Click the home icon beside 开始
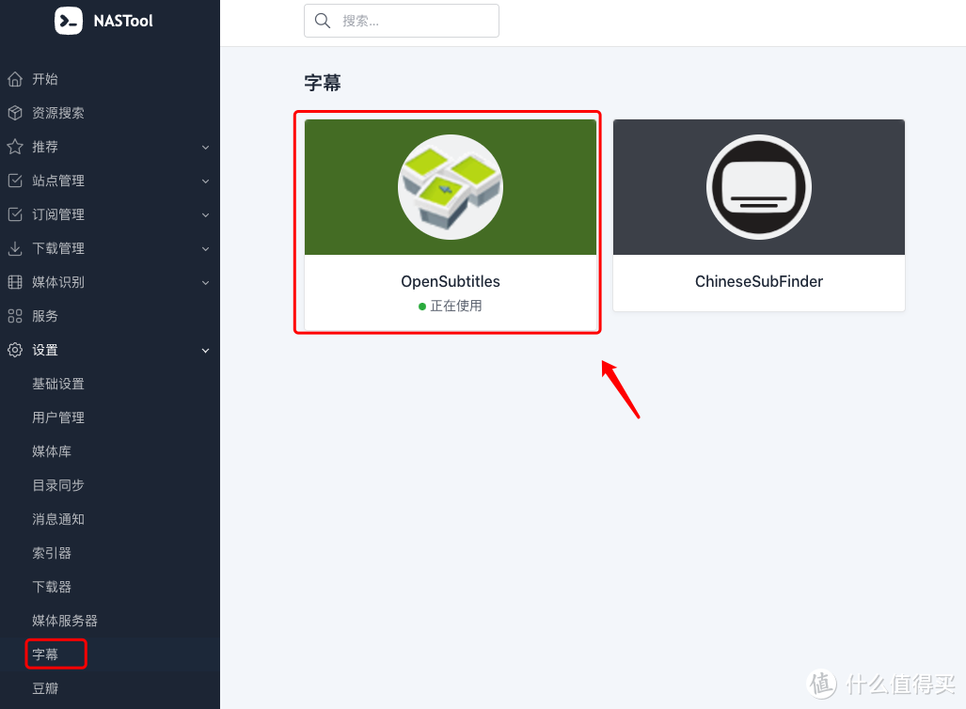 tap(15, 79)
